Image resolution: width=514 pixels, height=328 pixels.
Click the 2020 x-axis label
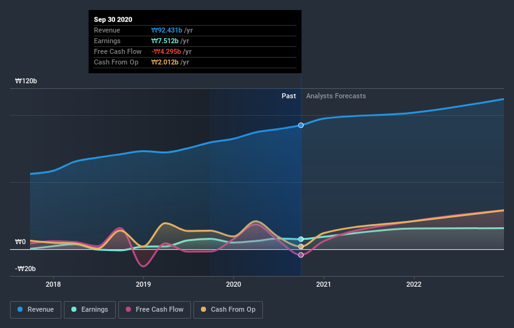[234, 284]
